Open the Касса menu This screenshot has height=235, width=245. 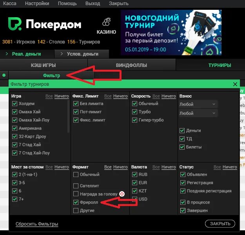[9, 4]
